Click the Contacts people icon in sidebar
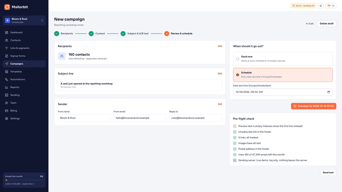This screenshot has width=342, height=192. tap(7, 40)
